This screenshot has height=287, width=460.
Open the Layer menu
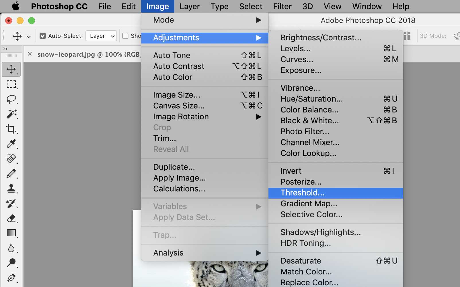tap(190, 6)
